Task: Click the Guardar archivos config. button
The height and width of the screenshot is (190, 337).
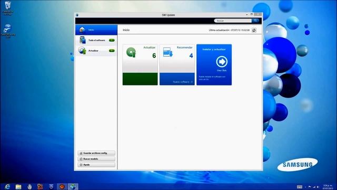Action: pyautogui.click(x=96, y=153)
